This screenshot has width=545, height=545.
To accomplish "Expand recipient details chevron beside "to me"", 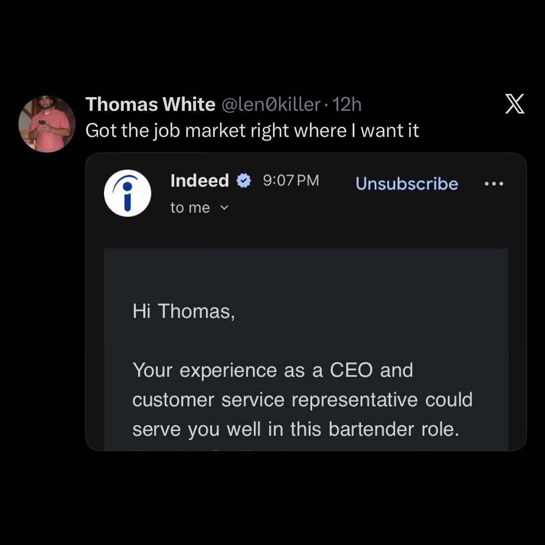I will tap(225, 207).
